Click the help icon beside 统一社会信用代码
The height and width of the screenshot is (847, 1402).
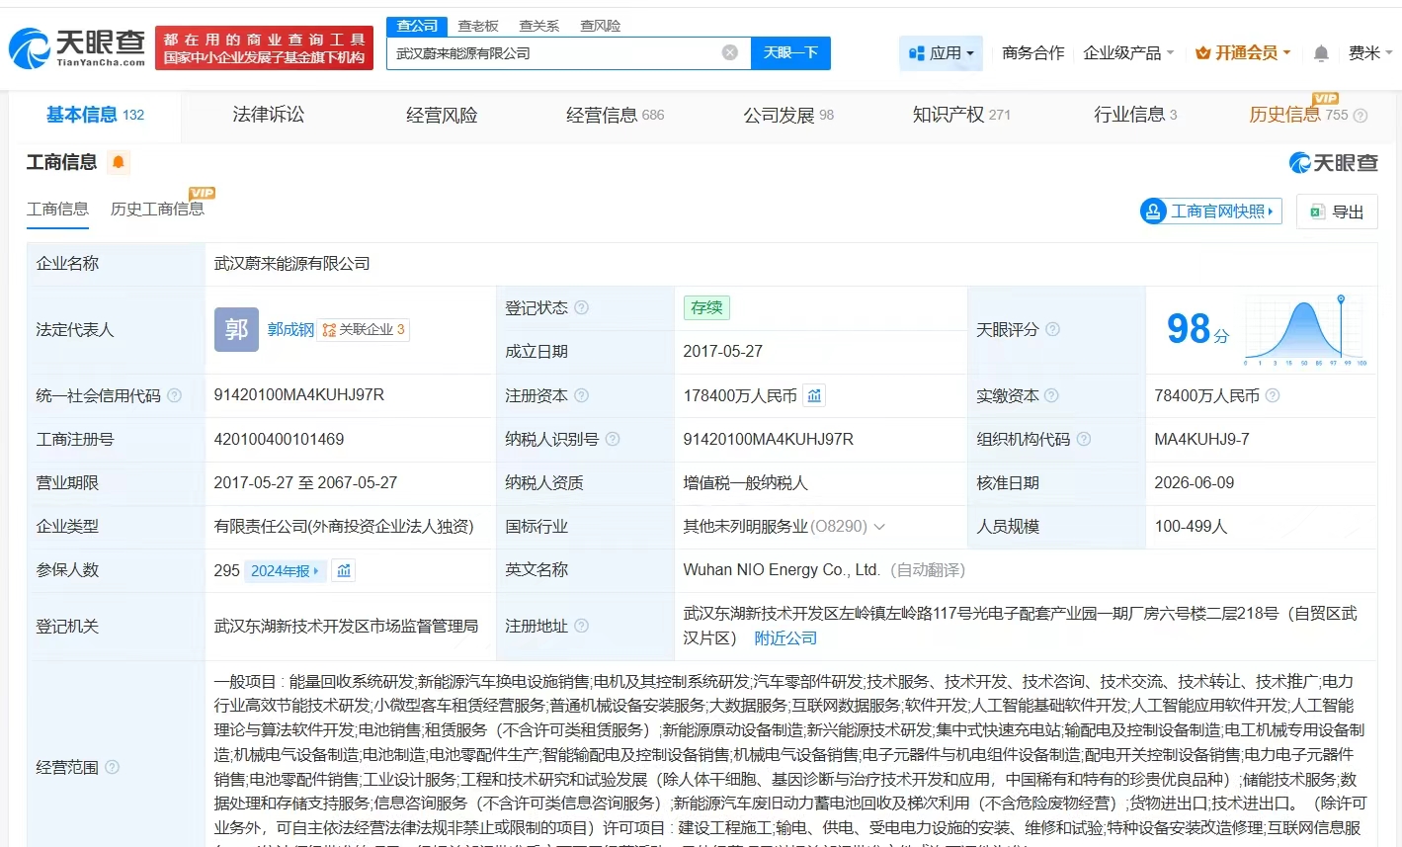pyautogui.click(x=175, y=395)
